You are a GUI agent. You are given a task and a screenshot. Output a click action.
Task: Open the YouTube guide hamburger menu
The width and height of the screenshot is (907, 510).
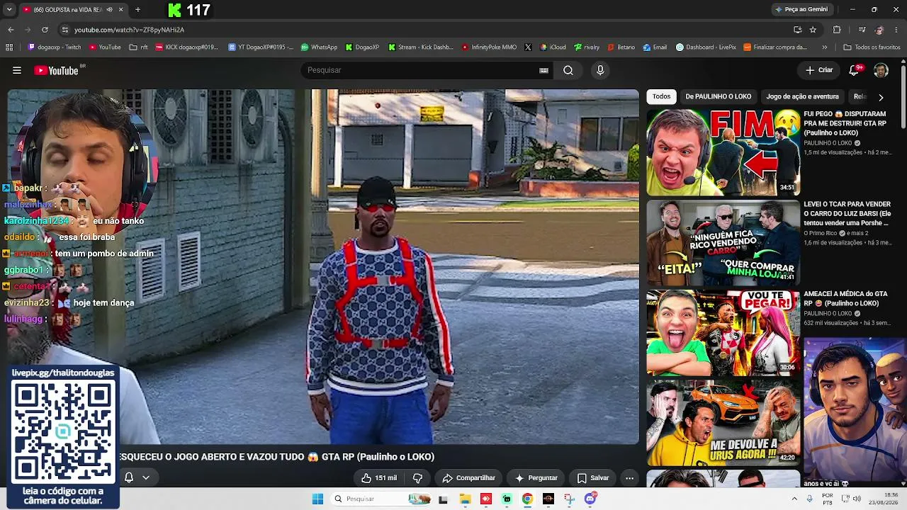point(17,70)
